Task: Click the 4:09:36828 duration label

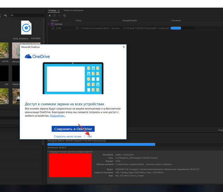Action: pyautogui.click(x=36, y=38)
